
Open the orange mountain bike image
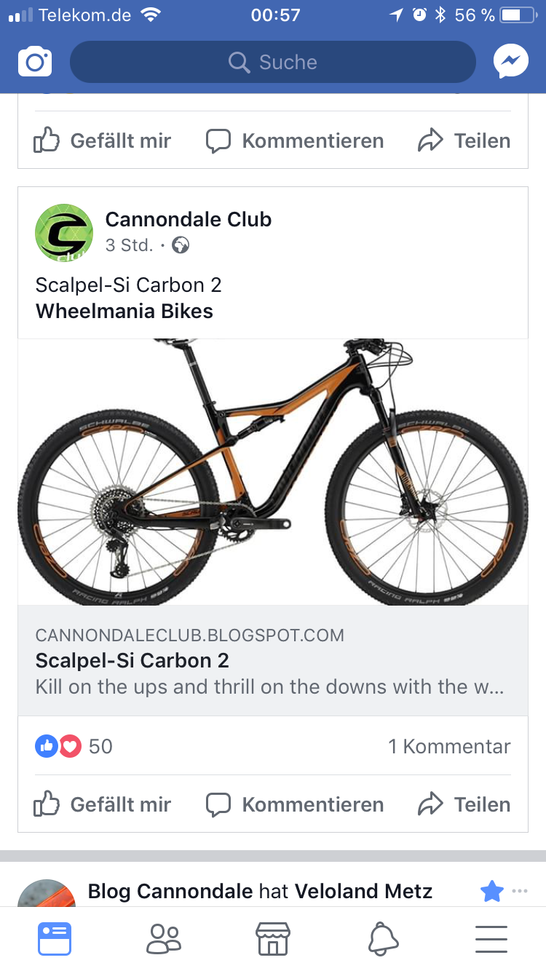[x=273, y=472]
